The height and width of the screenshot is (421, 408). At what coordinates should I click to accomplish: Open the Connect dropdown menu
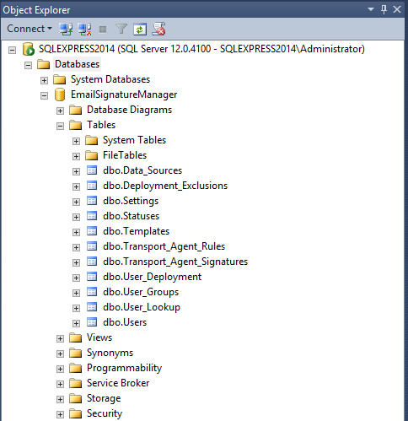click(30, 29)
